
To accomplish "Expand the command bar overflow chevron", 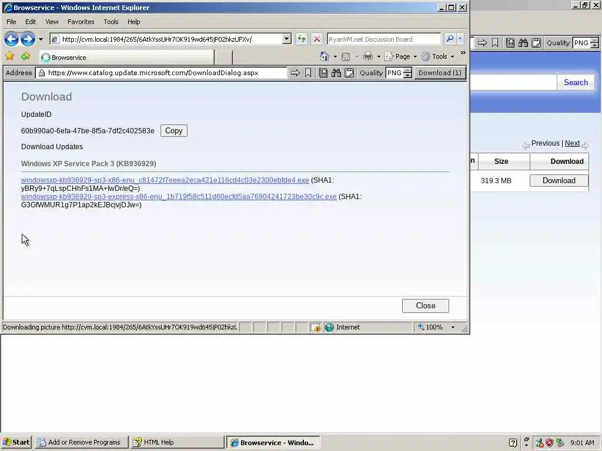I will pyautogui.click(x=463, y=53).
